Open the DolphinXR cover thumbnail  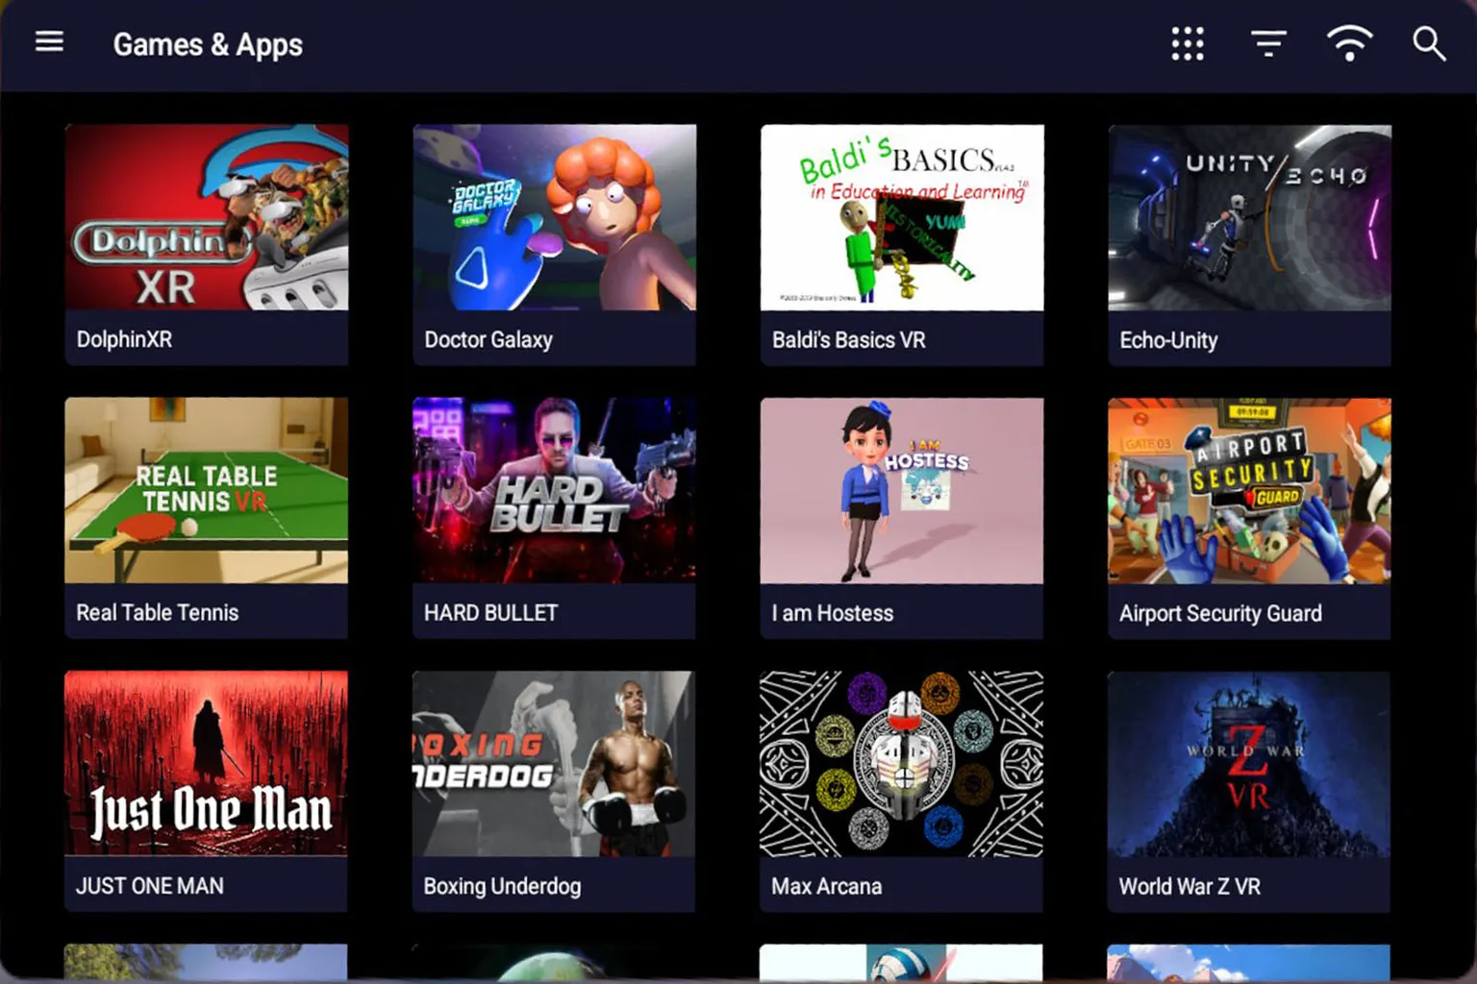tap(207, 217)
